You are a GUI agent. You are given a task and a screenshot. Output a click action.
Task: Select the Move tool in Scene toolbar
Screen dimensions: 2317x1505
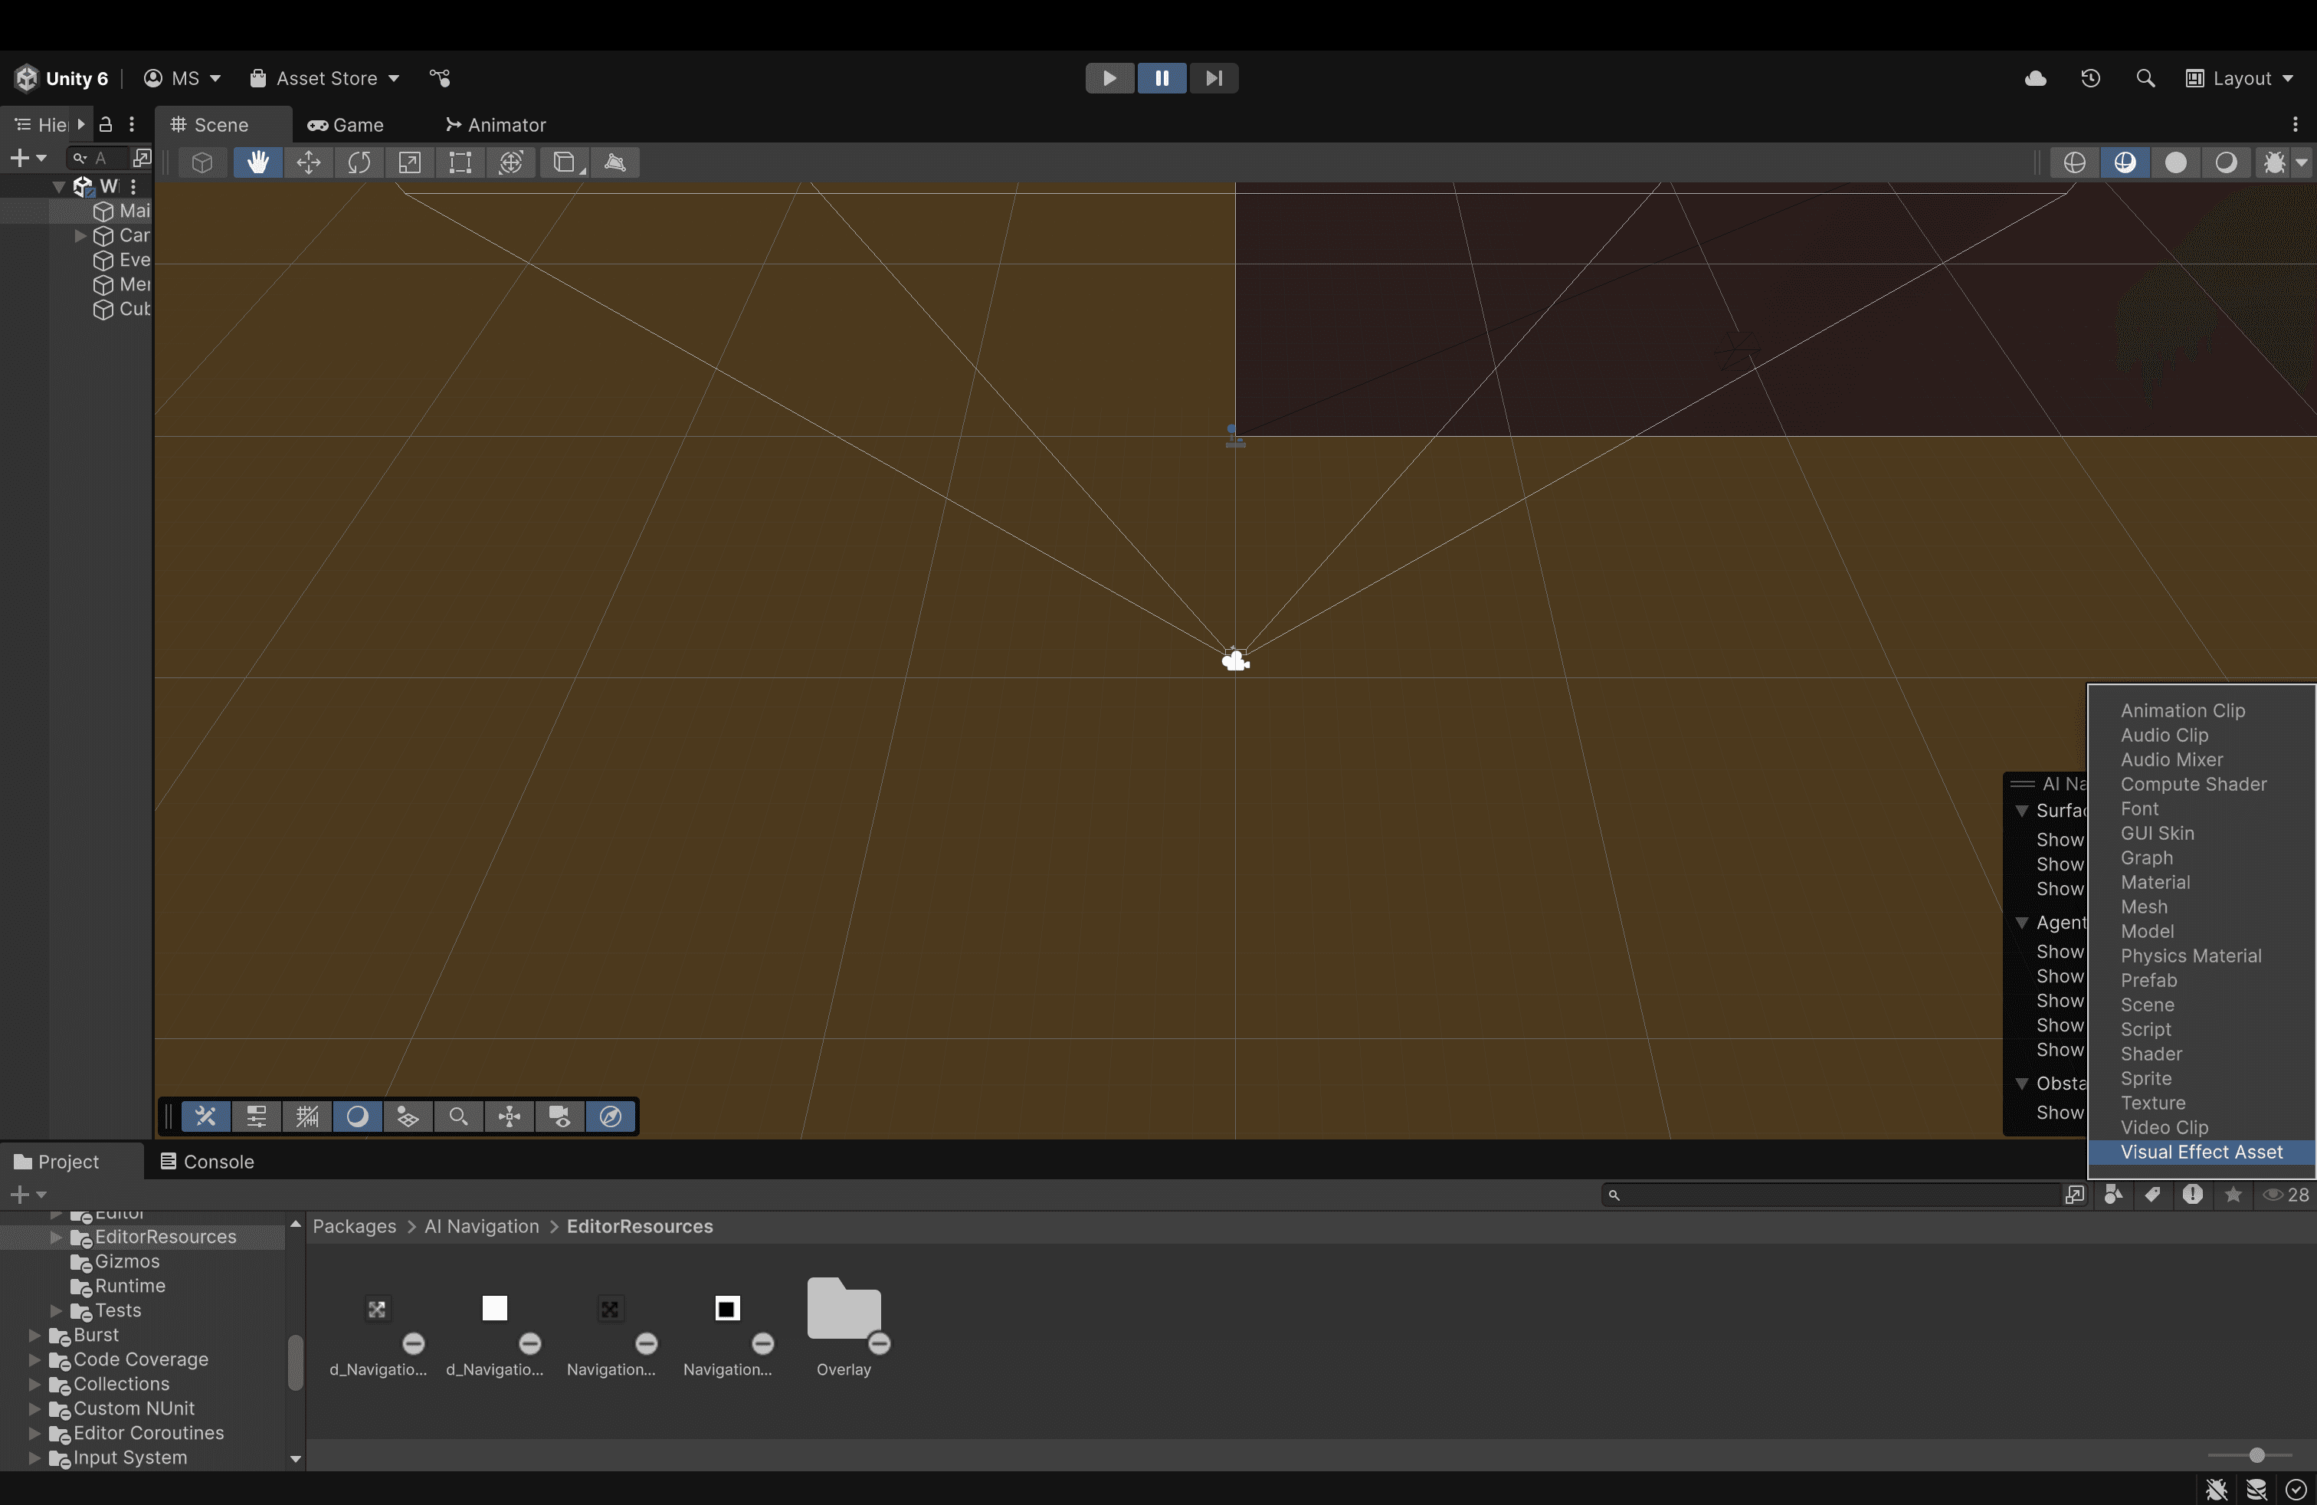pos(309,162)
